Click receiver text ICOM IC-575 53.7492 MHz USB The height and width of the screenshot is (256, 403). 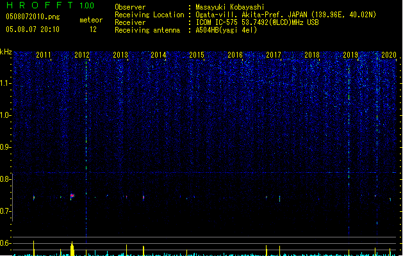(x=258, y=22)
